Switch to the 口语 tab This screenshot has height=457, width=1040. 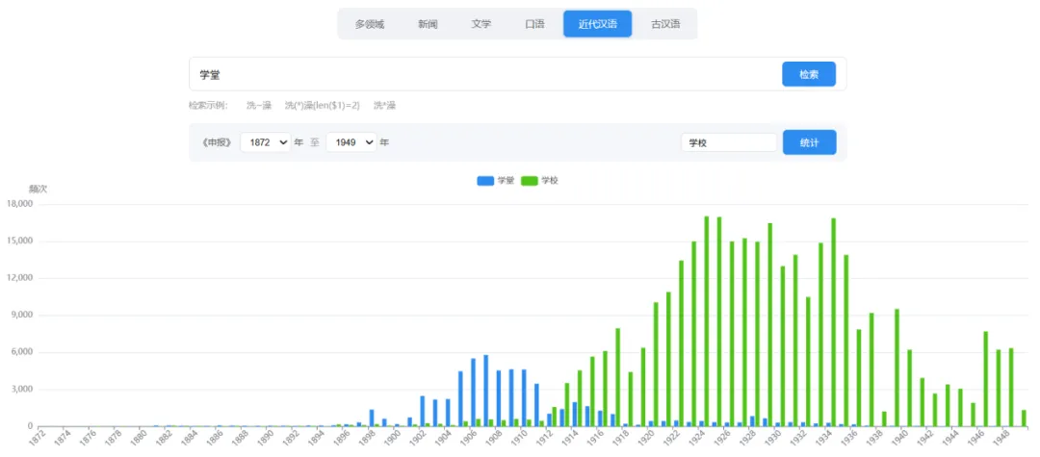[534, 24]
